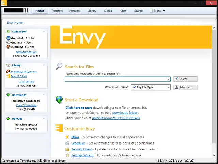This screenshot has width=218, height=164.
Task: Click the eDonkey network icon
Action: coord(8,47)
